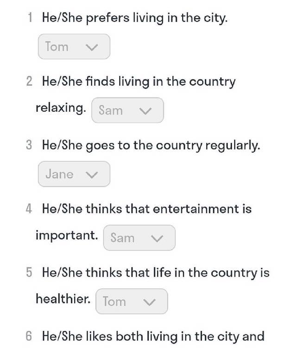290x348 pixels.
Task: Click the text 'He/She likes both living in the city and'
Action: (153, 336)
